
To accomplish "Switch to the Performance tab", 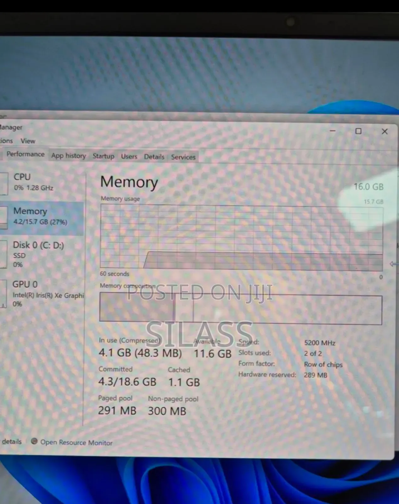I will pyautogui.click(x=26, y=154).
